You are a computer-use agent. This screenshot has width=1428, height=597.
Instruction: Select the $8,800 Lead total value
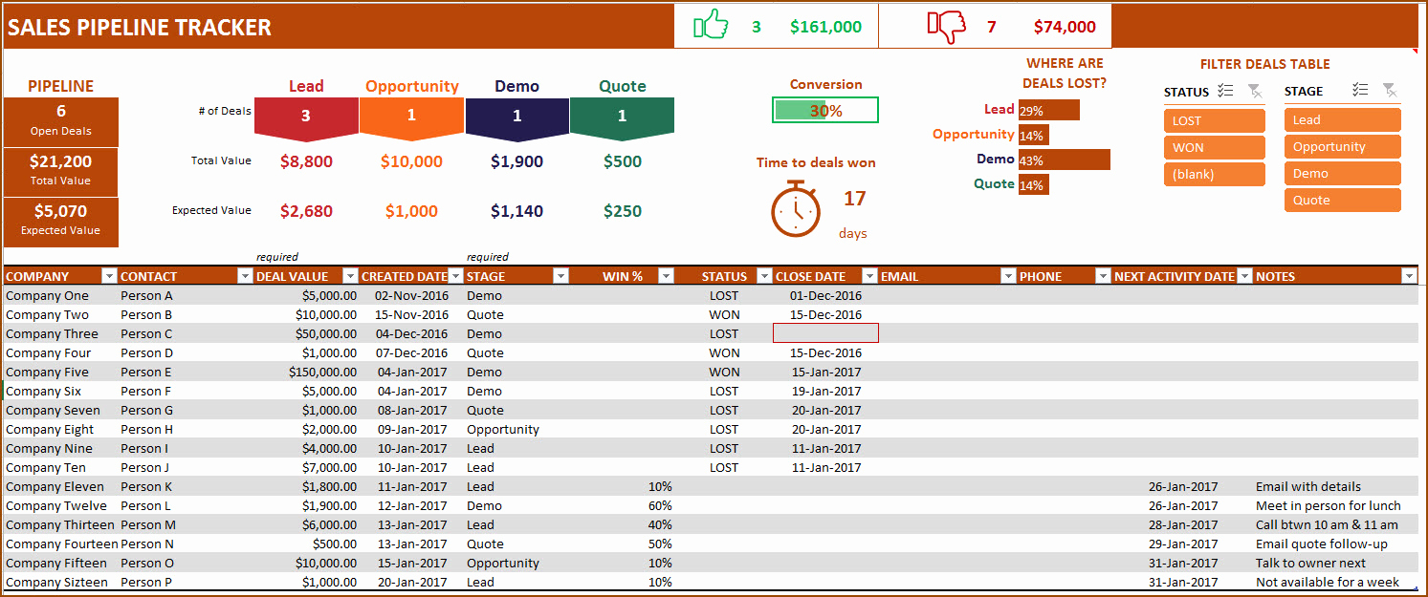[306, 161]
